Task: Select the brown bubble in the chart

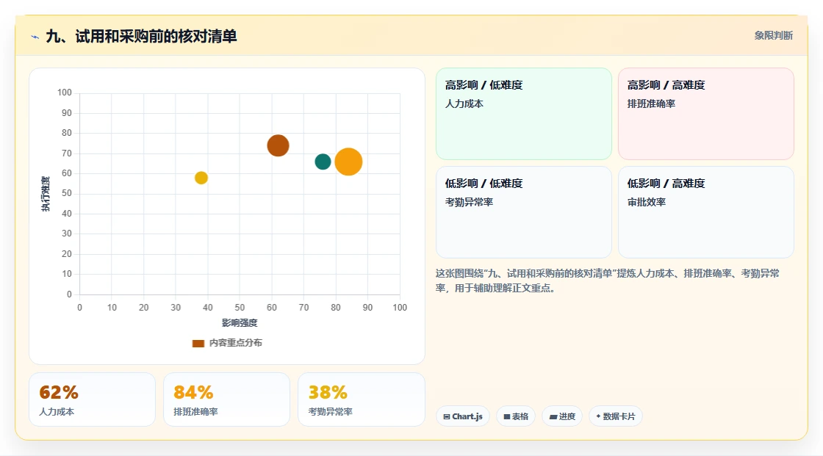Action: (x=278, y=145)
